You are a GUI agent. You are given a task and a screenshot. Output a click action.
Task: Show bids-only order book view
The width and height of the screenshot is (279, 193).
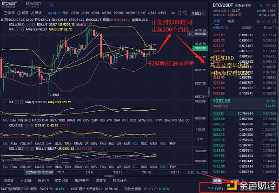264,22
